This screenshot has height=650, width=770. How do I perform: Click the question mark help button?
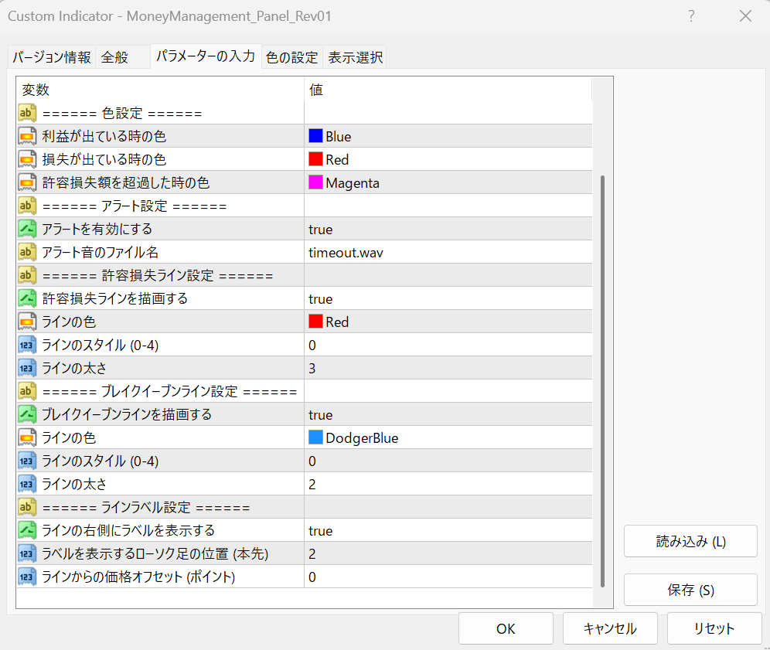point(691,16)
